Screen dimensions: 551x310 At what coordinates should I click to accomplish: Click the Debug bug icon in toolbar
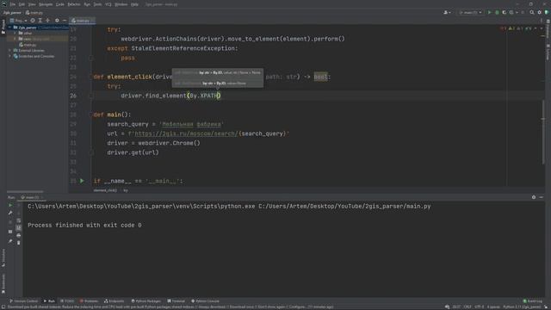[x=497, y=12]
